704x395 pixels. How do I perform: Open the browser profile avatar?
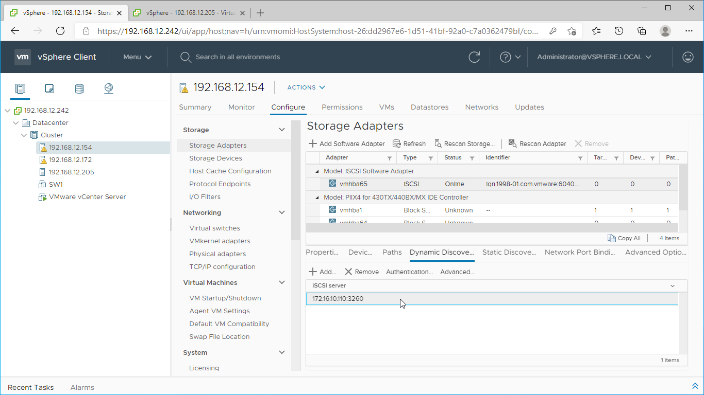665,31
